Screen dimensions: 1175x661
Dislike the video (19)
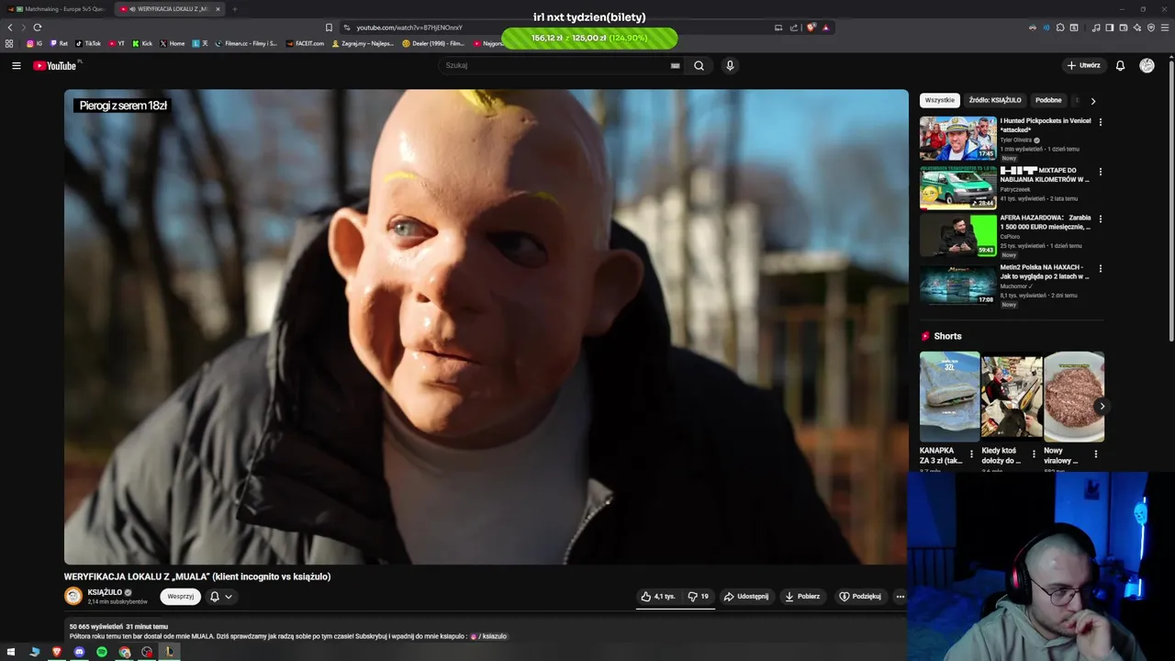tap(698, 597)
